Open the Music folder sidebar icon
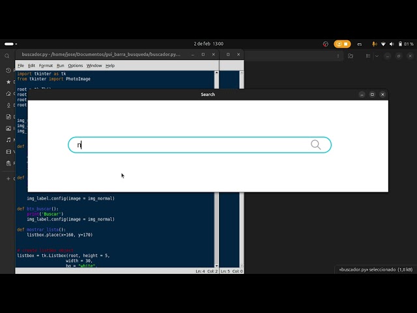Image resolution: width=417 pixels, height=313 pixels. click(8, 140)
